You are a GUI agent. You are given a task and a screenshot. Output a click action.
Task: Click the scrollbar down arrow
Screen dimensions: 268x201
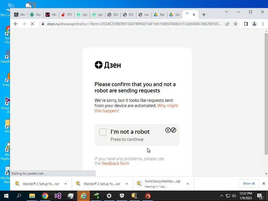(266, 174)
